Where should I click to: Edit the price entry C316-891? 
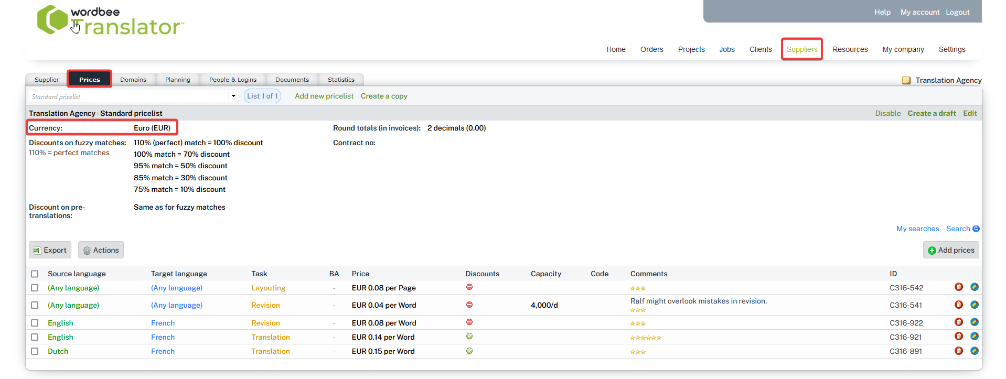(974, 351)
